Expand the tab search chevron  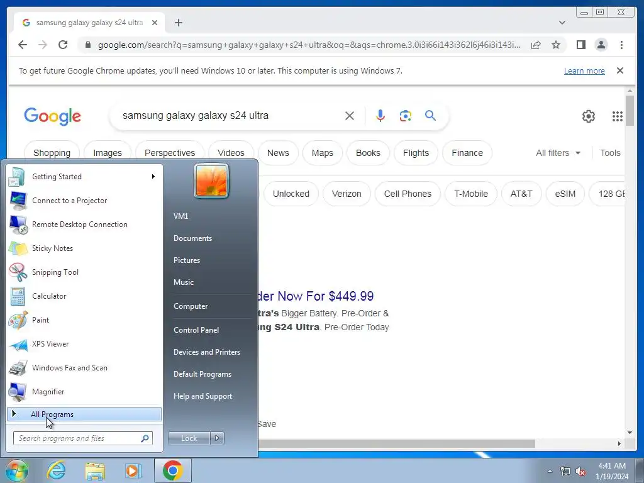click(562, 23)
